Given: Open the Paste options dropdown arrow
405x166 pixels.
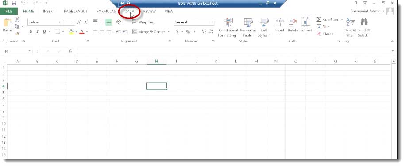Looking at the screenshot, I should pos(7,35).
